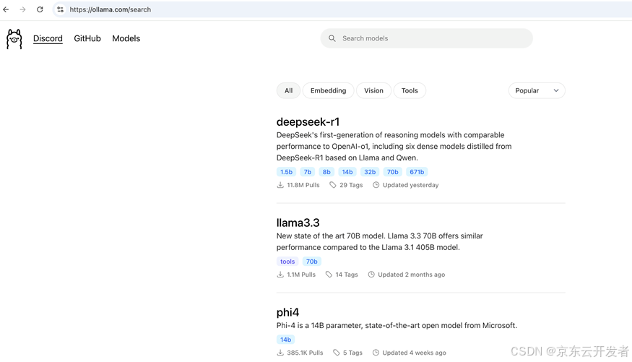Click the clock icon beside Updated 2 months ago
The image size is (632, 362).
pyautogui.click(x=371, y=275)
